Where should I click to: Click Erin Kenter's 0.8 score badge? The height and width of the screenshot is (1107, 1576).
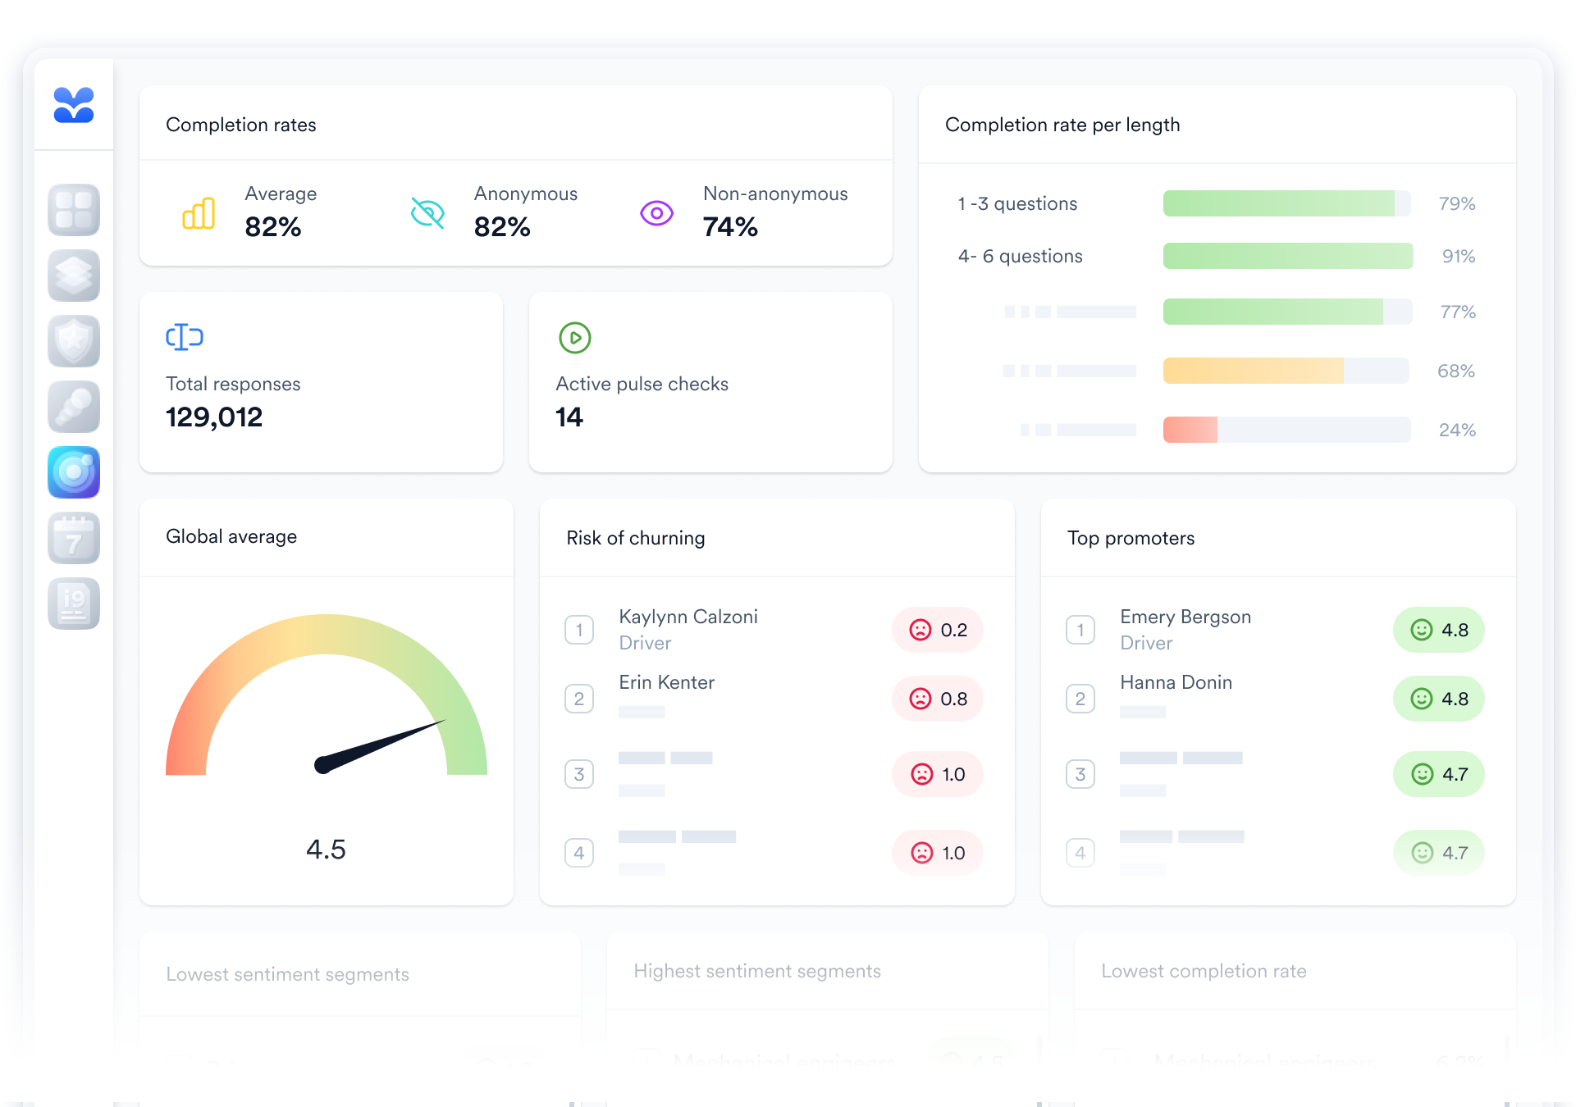tap(938, 699)
